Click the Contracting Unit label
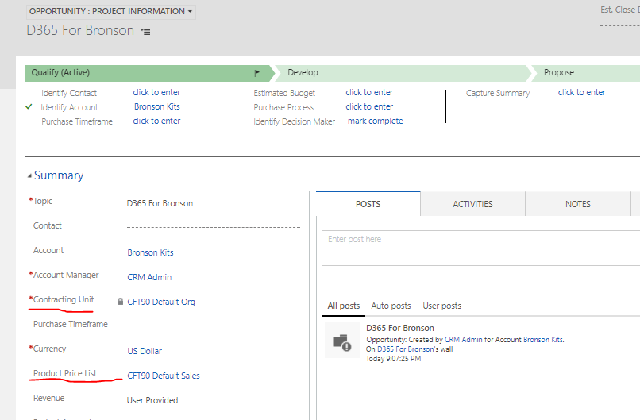The height and width of the screenshot is (420, 640). [x=64, y=299]
